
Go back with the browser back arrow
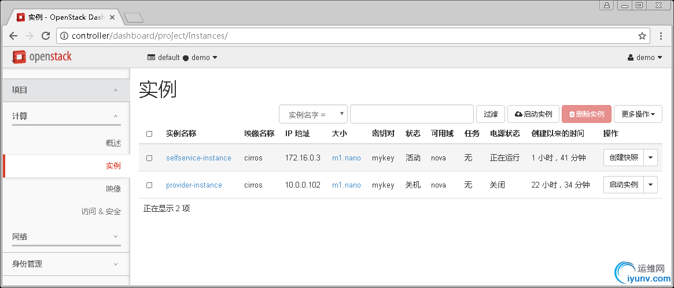(x=13, y=36)
